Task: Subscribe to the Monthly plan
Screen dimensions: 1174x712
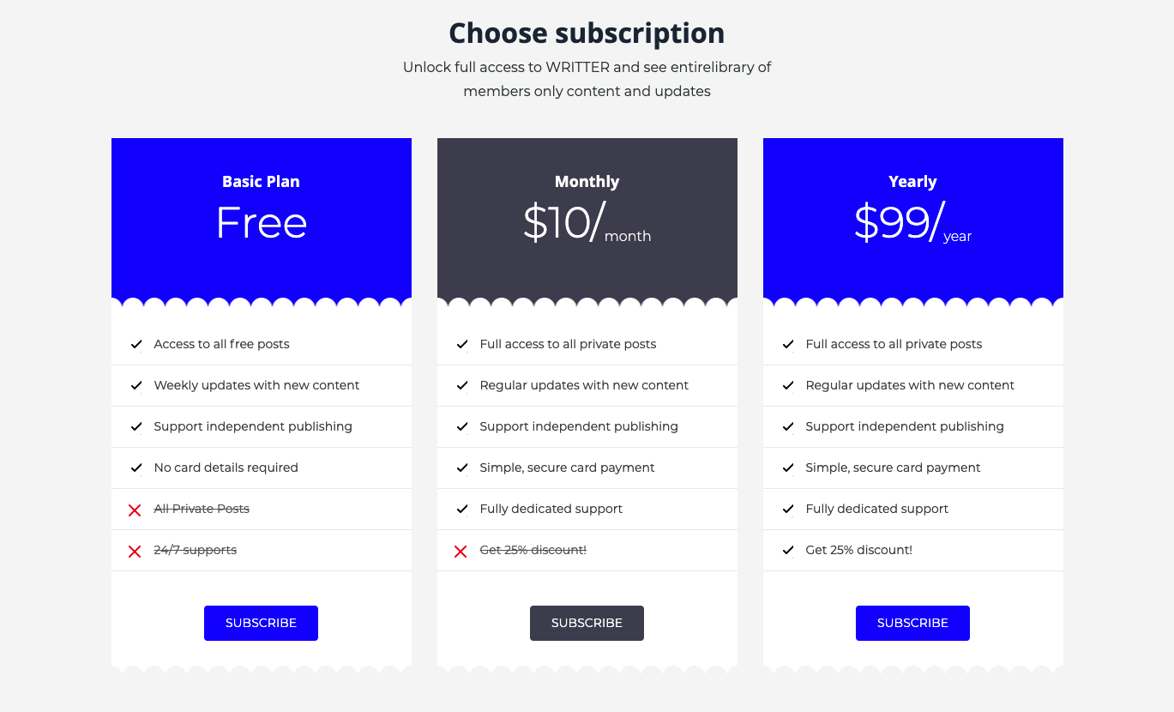Action: [x=587, y=623]
